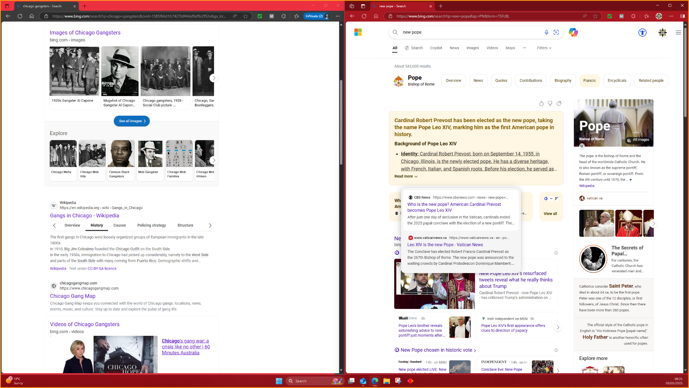Open Mugshot of Al Capone image
The width and height of the screenshot is (689, 388).
[x=120, y=71]
